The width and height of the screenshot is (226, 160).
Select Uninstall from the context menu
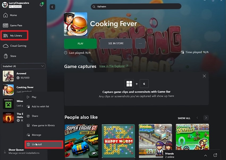pyautogui.click(x=37, y=144)
